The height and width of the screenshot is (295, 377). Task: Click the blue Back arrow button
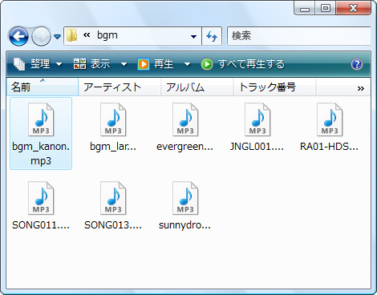pyautogui.click(x=18, y=36)
